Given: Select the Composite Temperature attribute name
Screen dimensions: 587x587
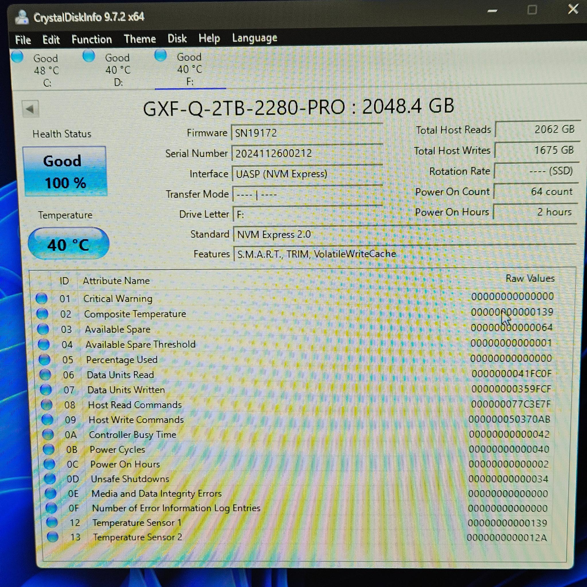Looking at the screenshot, I should click(x=135, y=314).
